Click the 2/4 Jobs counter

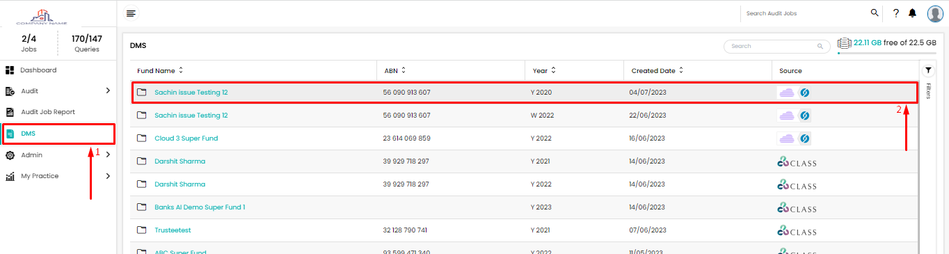point(29,43)
